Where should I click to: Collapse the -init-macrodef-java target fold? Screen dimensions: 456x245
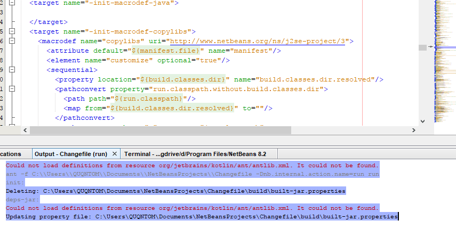tap(12, 3)
